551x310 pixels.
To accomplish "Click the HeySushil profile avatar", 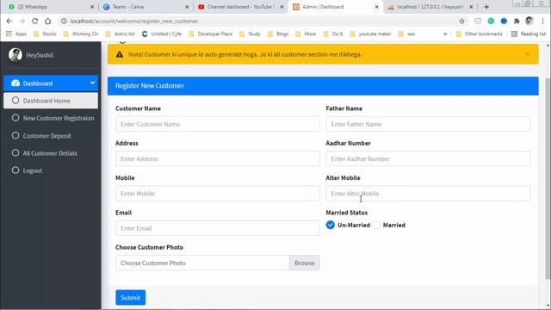I will [x=15, y=55].
